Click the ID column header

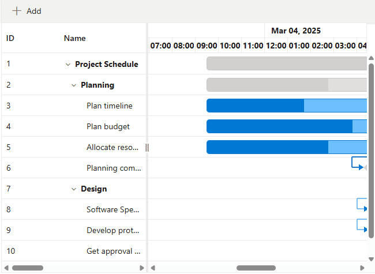10,38
